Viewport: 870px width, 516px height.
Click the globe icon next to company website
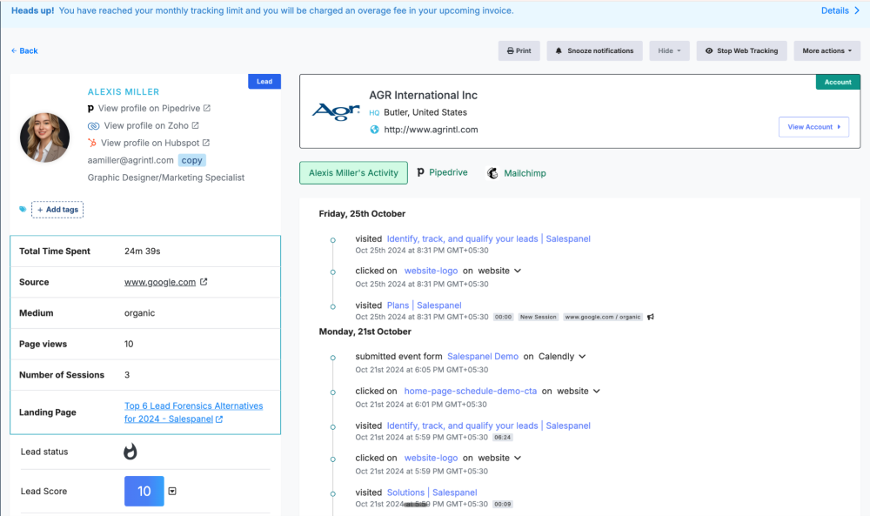coord(375,130)
